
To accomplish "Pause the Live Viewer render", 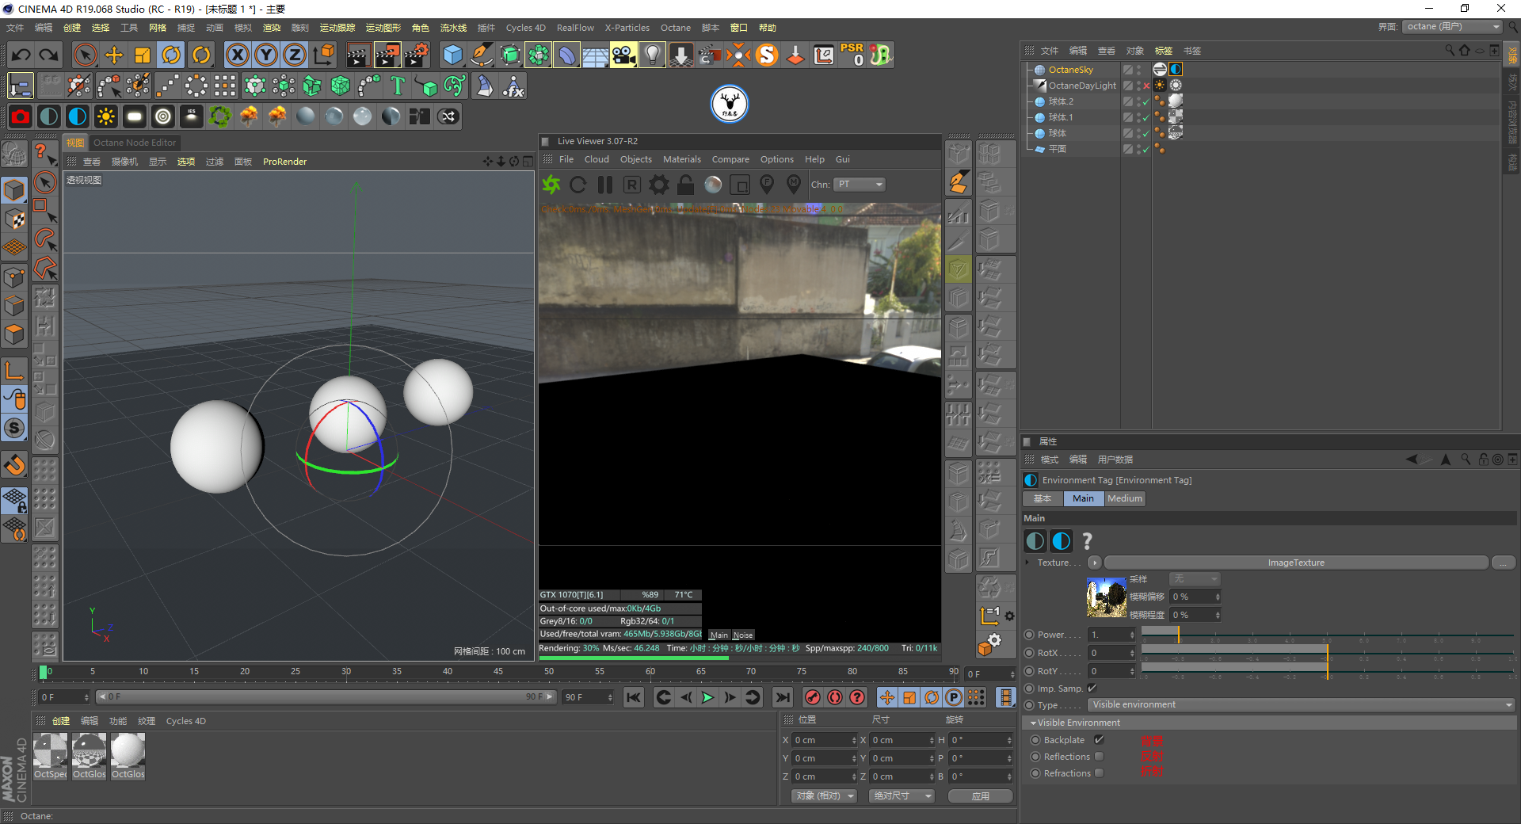I will pos(605,185).
